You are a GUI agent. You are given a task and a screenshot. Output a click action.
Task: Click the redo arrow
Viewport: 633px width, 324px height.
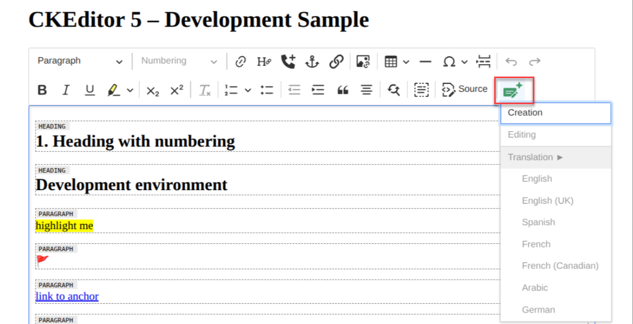pos(534,61)
